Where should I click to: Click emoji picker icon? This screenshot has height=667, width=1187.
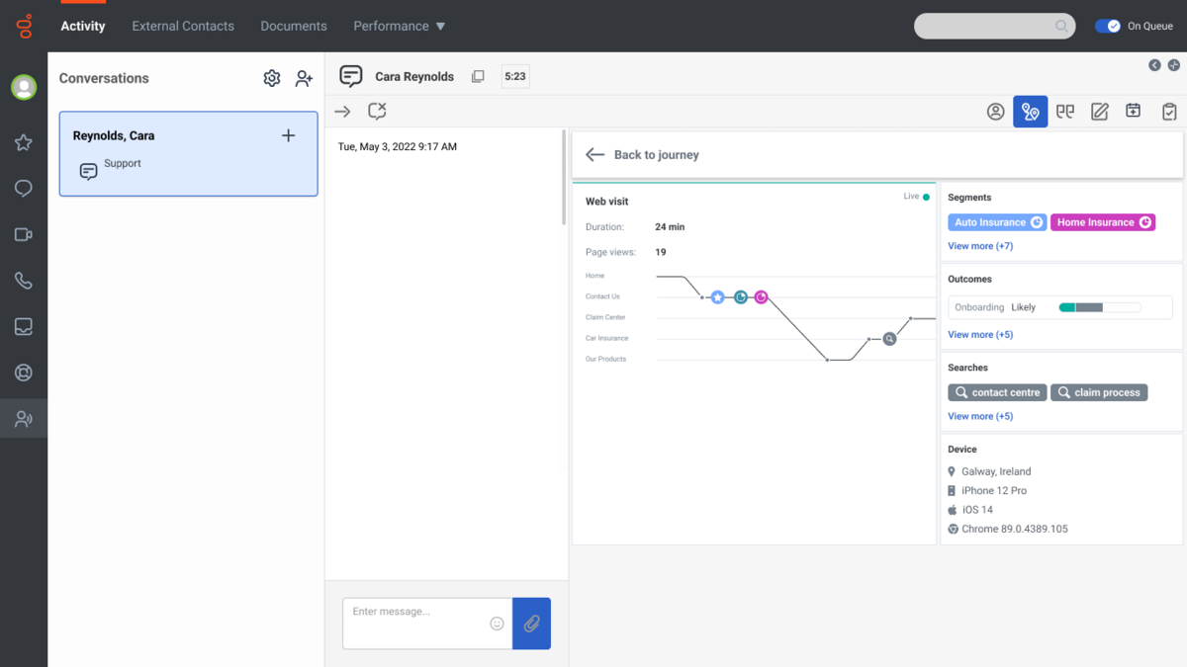(498, 624)
